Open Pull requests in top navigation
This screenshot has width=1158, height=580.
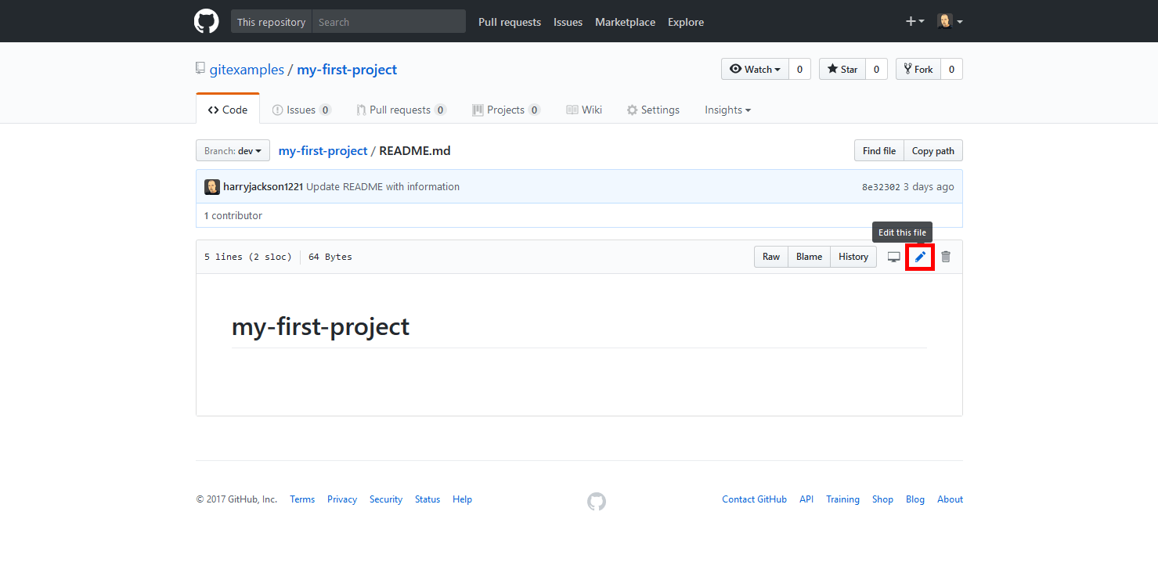click(x=510, y=22)
